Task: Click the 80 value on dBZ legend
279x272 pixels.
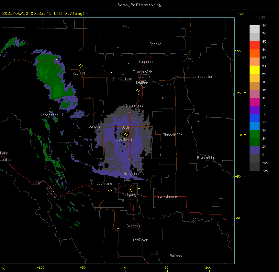Action: [x=264, y=26]
